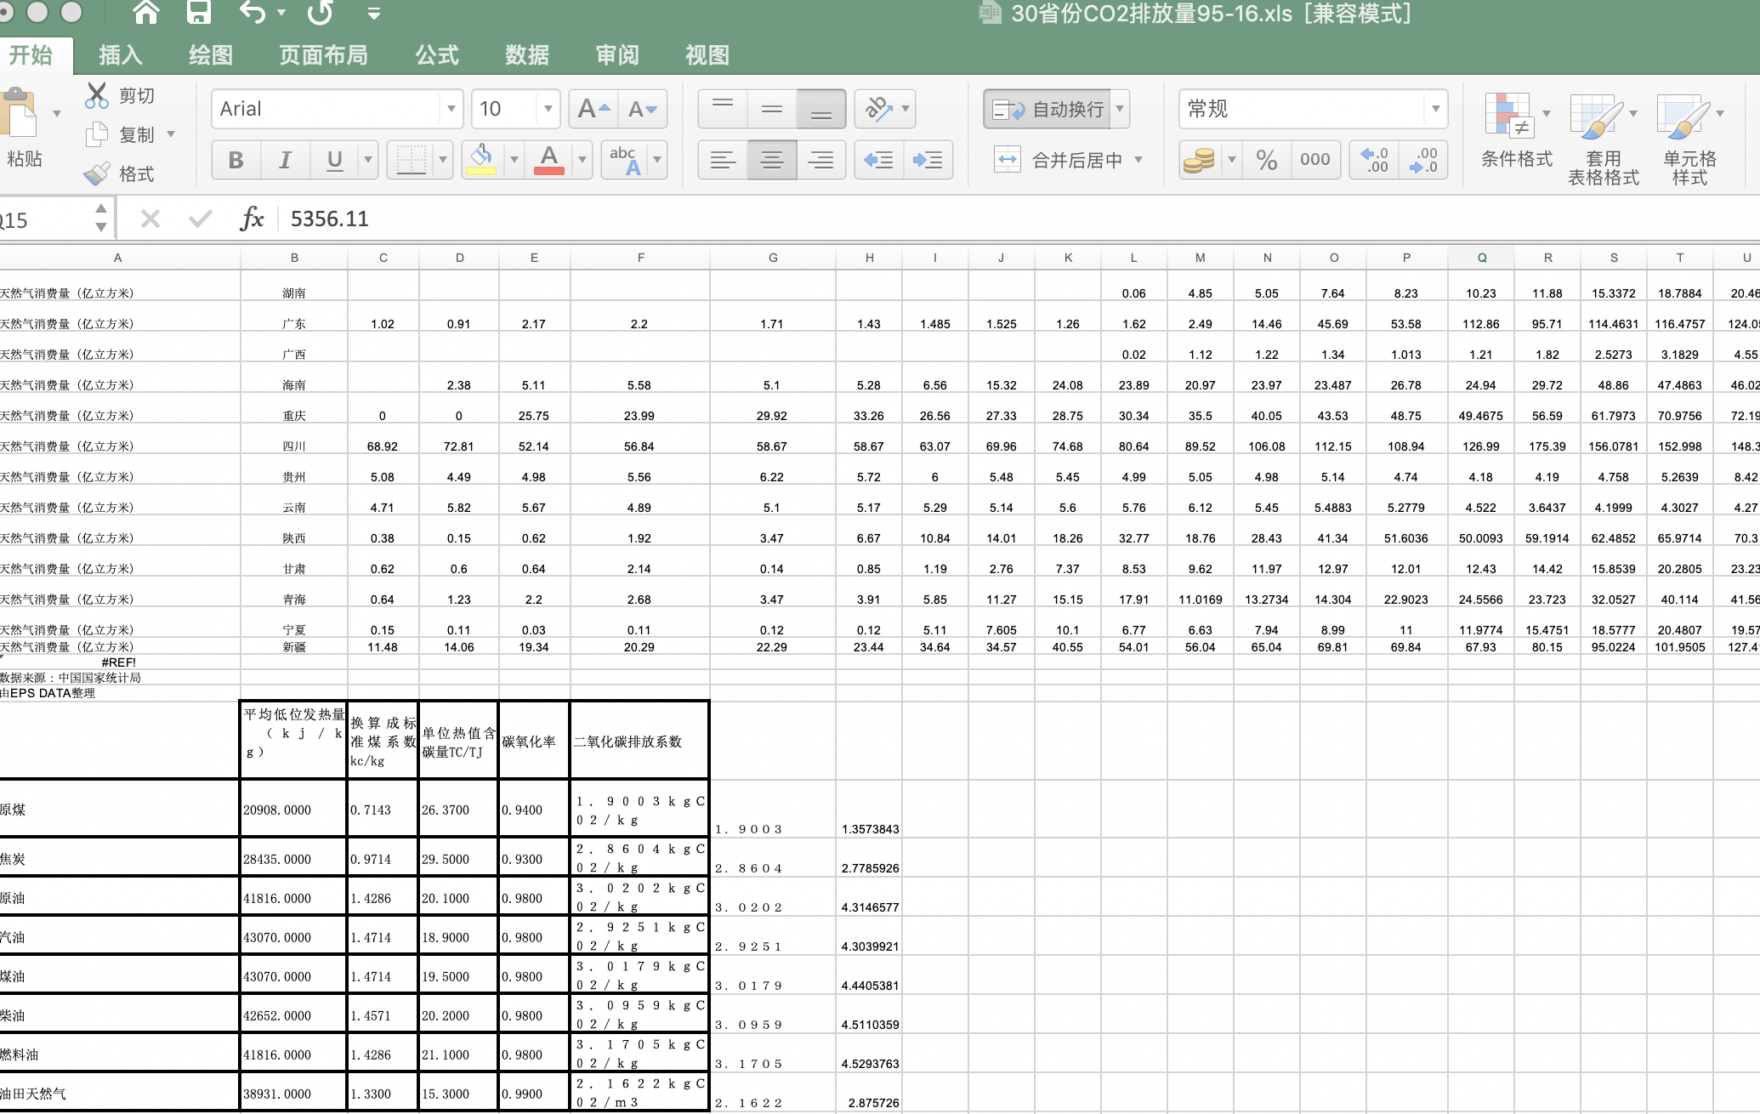Screen dimensions: 1760x1114
Task: Click the Undo arrow icon
Action: coord(253,13)
